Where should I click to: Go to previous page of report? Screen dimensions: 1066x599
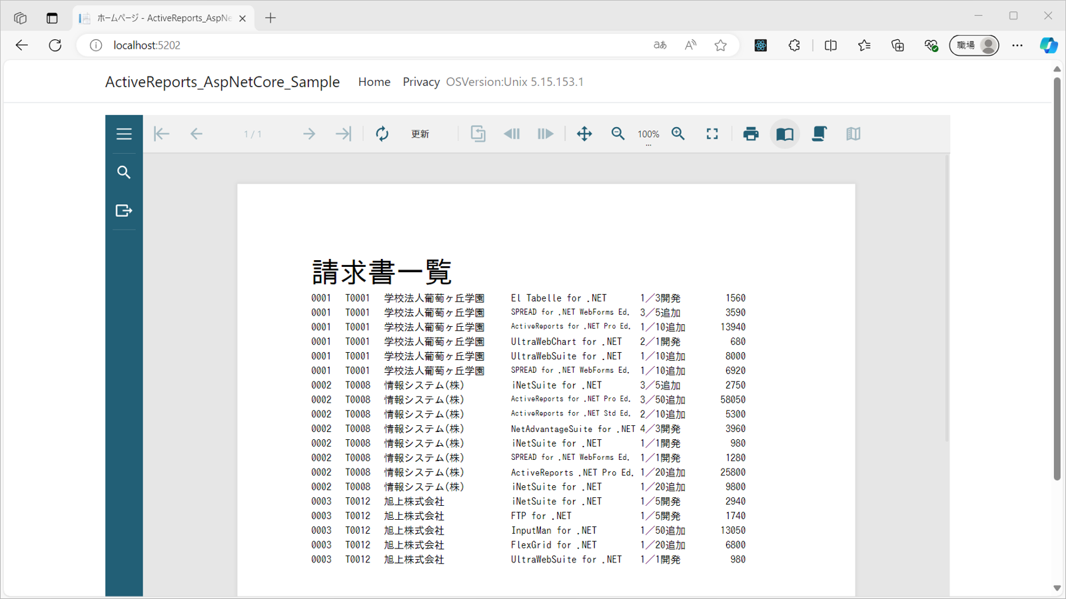196,134
